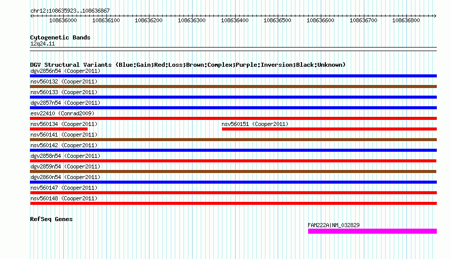Open the nsv560142 (Cooper2011) label
451x259 pixels.
pos(64,145)
